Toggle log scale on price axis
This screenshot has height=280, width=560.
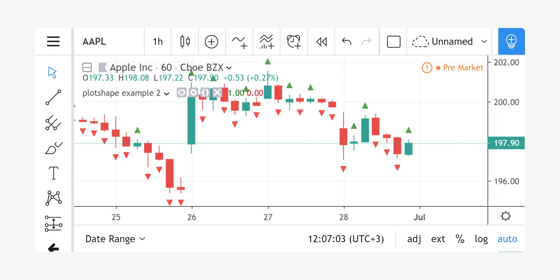pos(481,239)
